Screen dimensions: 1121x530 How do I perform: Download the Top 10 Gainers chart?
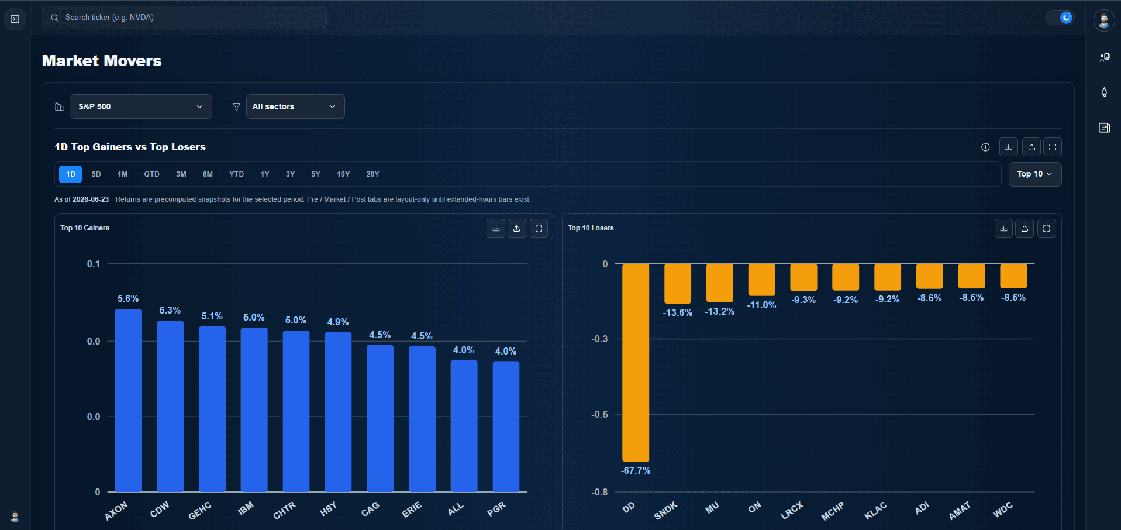[496, 228]
